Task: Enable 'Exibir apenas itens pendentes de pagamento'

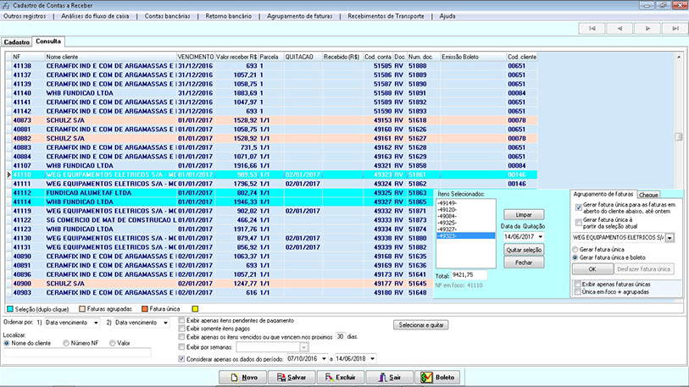Action: tap(182, 320)
